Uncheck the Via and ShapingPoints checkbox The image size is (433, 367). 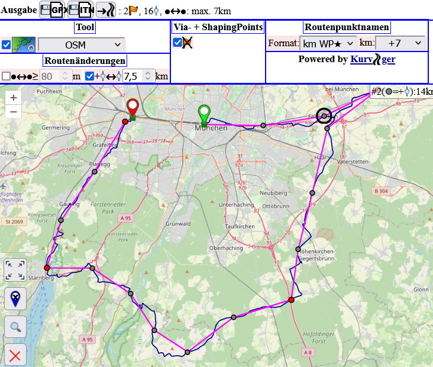click(x=177, y=42)
